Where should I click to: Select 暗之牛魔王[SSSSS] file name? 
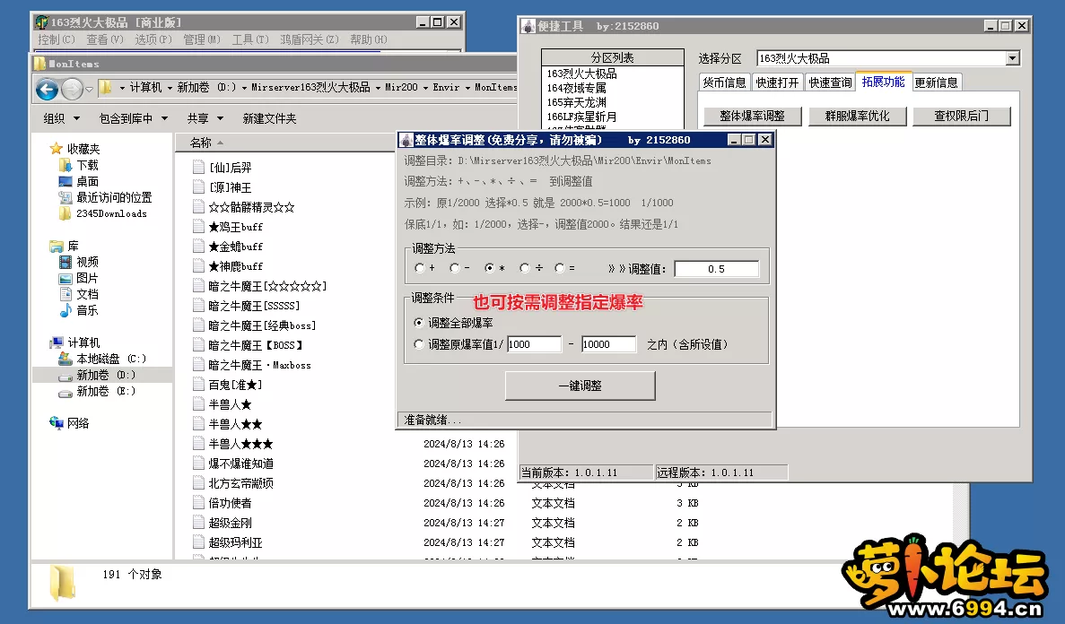[254, 306]
